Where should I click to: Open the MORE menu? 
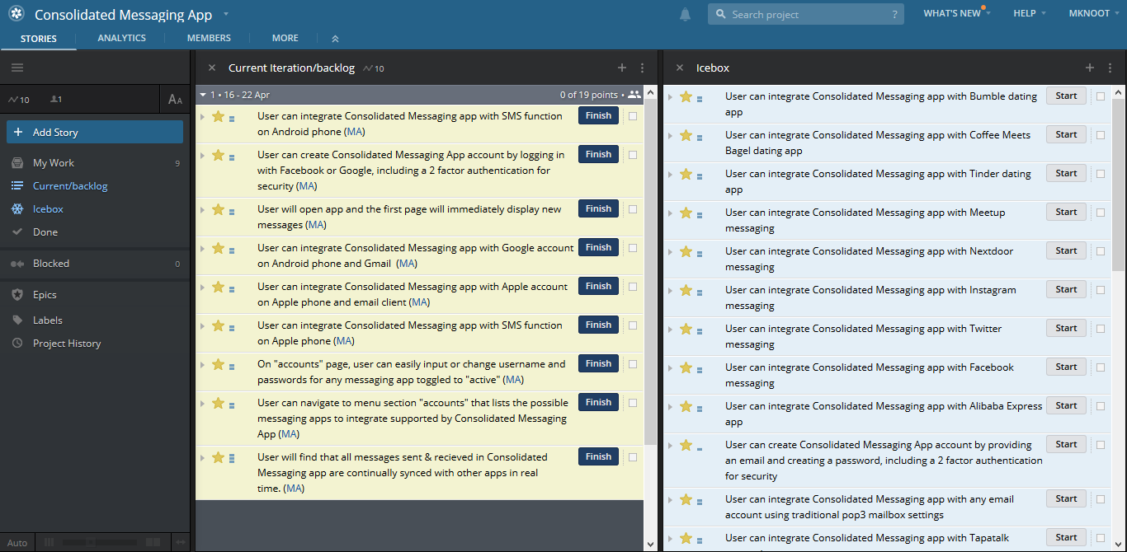point(285,37)
